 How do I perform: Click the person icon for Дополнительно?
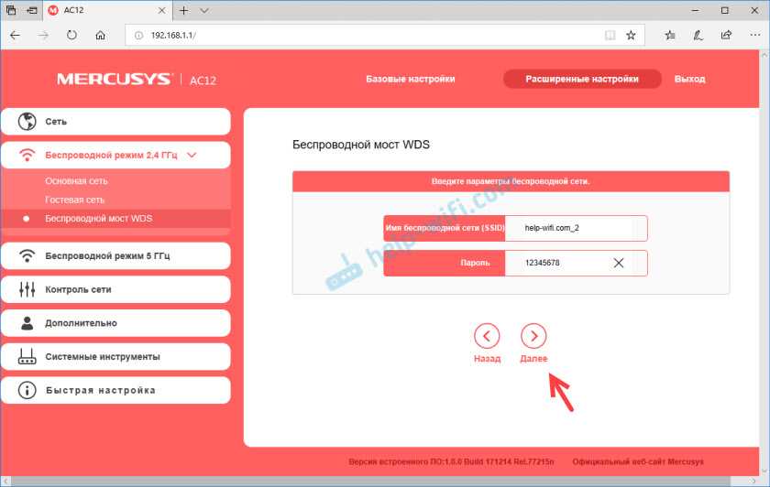(27, 323)
